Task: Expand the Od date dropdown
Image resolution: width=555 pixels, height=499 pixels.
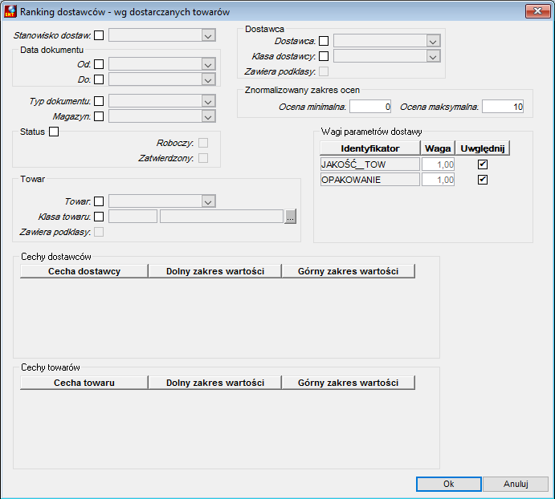Action: tap(208, 64)
